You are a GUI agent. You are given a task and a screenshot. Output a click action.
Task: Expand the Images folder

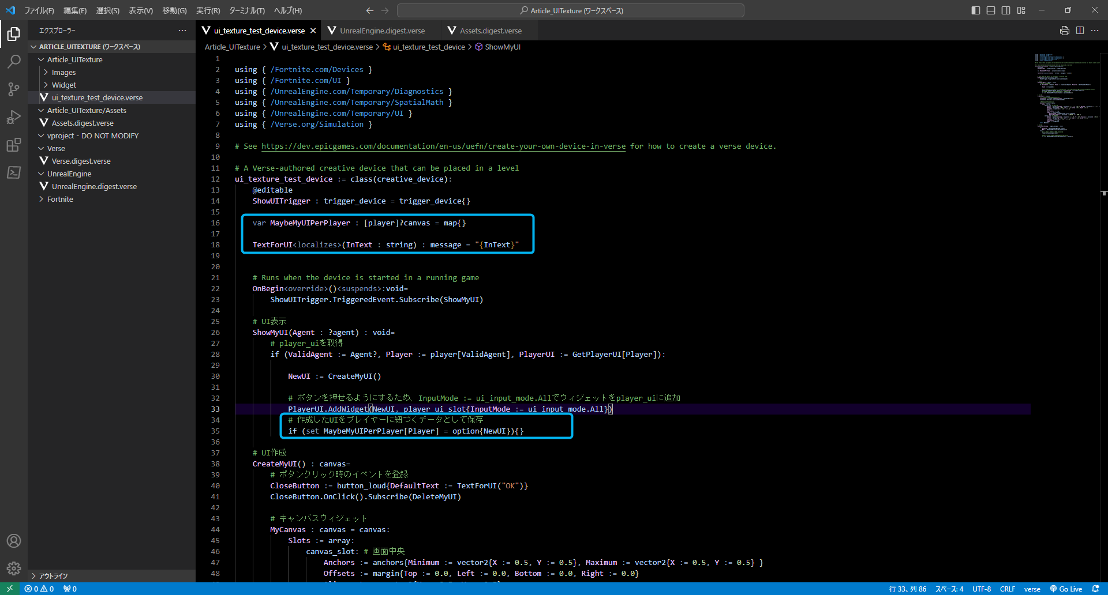(x=63, y=72)
